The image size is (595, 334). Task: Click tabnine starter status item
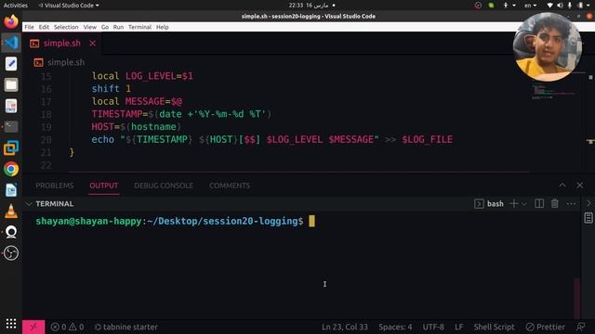pyautogui.click(x=126, y=327)
